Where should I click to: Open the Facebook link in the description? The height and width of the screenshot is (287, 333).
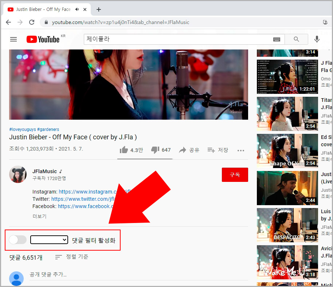[86, 206]
